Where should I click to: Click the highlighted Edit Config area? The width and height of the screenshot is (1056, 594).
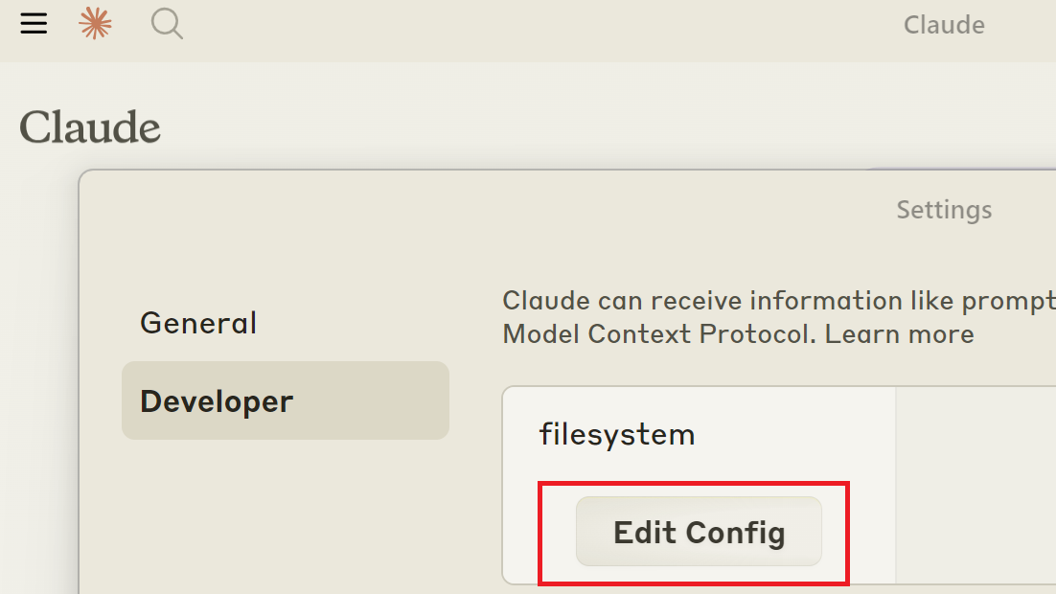693,533
